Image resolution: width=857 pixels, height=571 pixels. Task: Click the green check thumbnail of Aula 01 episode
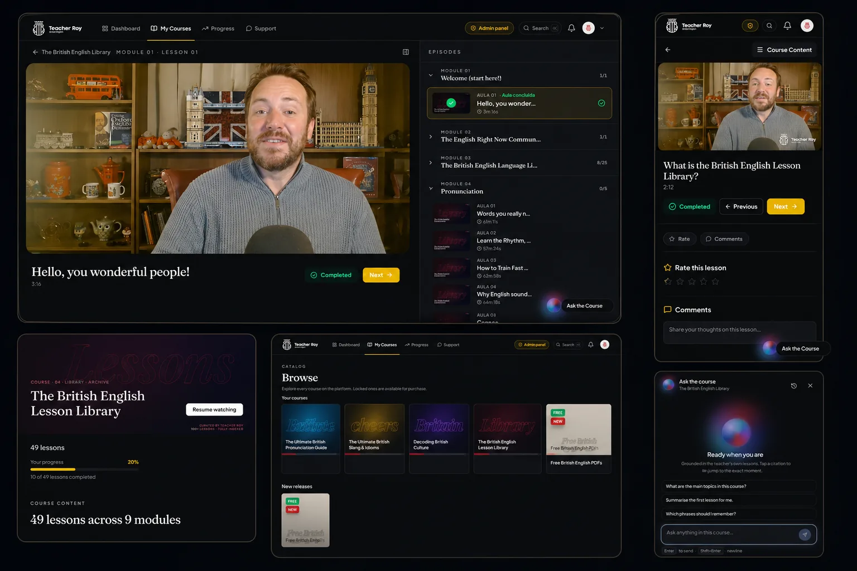pos(451,103)
